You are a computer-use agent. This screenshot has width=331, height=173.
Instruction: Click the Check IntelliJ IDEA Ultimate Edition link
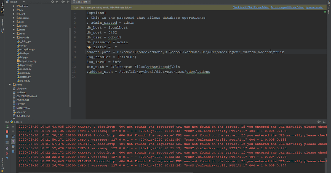click(251, 7)
